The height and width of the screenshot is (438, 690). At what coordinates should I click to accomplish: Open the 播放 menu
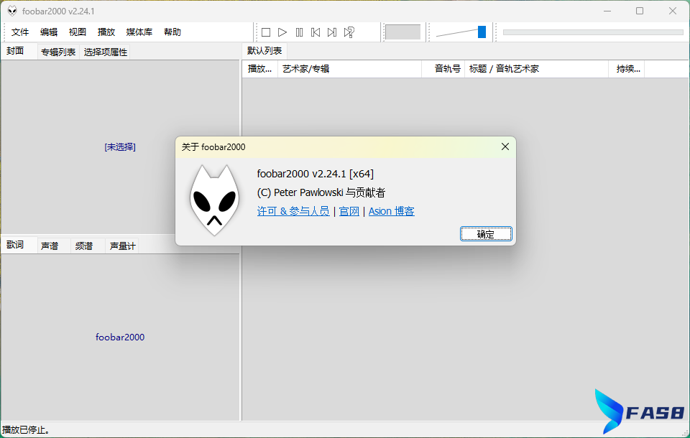click(x=106, y=32)
